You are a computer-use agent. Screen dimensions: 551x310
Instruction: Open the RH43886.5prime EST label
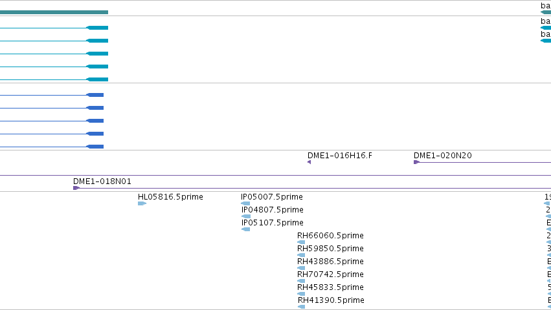tap(330, 262)
